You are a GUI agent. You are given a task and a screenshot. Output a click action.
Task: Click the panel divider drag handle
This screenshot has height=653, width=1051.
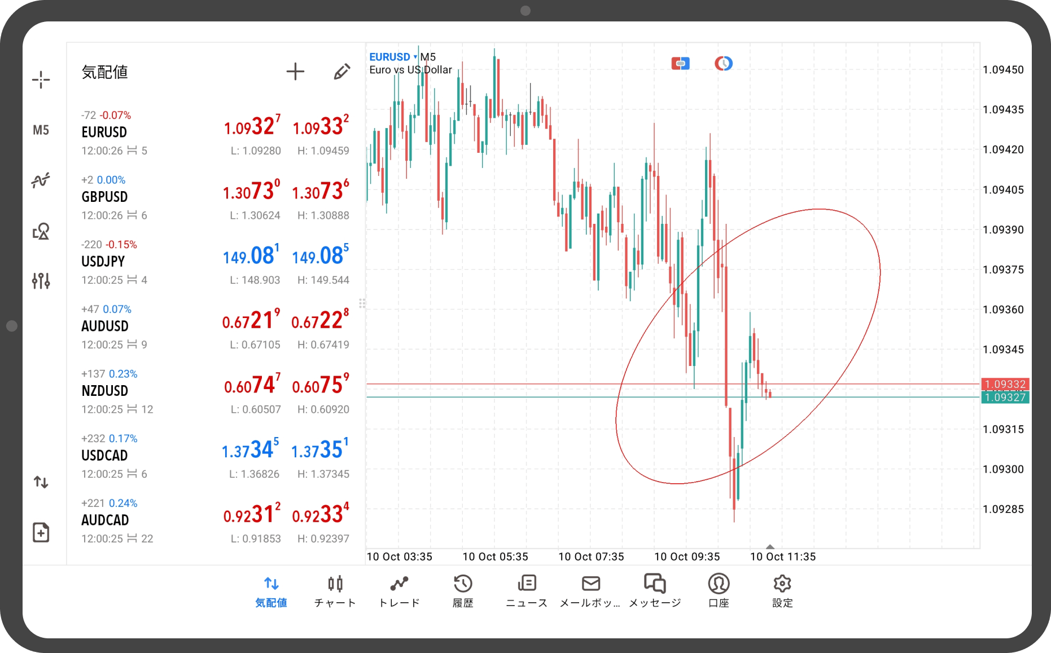pyautogui.click(x=362, y=303)
